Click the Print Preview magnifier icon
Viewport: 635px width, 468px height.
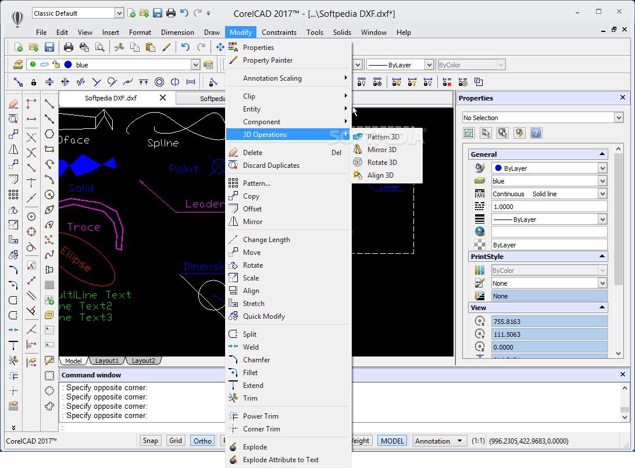[x=99, y=48]
